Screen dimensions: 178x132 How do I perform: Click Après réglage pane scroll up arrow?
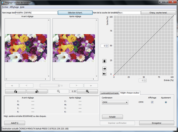pyautogui.click(x=96, y=20)
